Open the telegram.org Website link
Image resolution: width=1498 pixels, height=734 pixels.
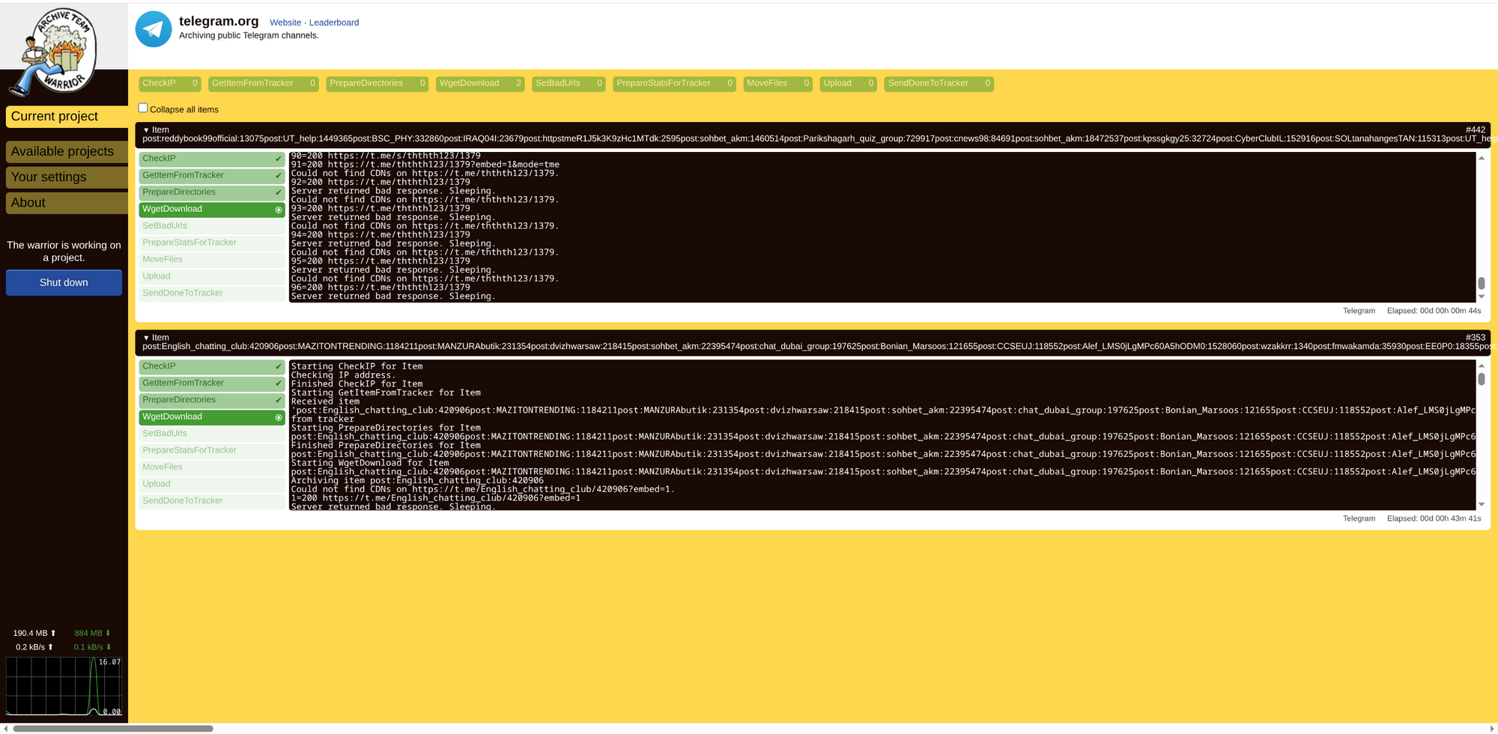[x=285, y=22]
